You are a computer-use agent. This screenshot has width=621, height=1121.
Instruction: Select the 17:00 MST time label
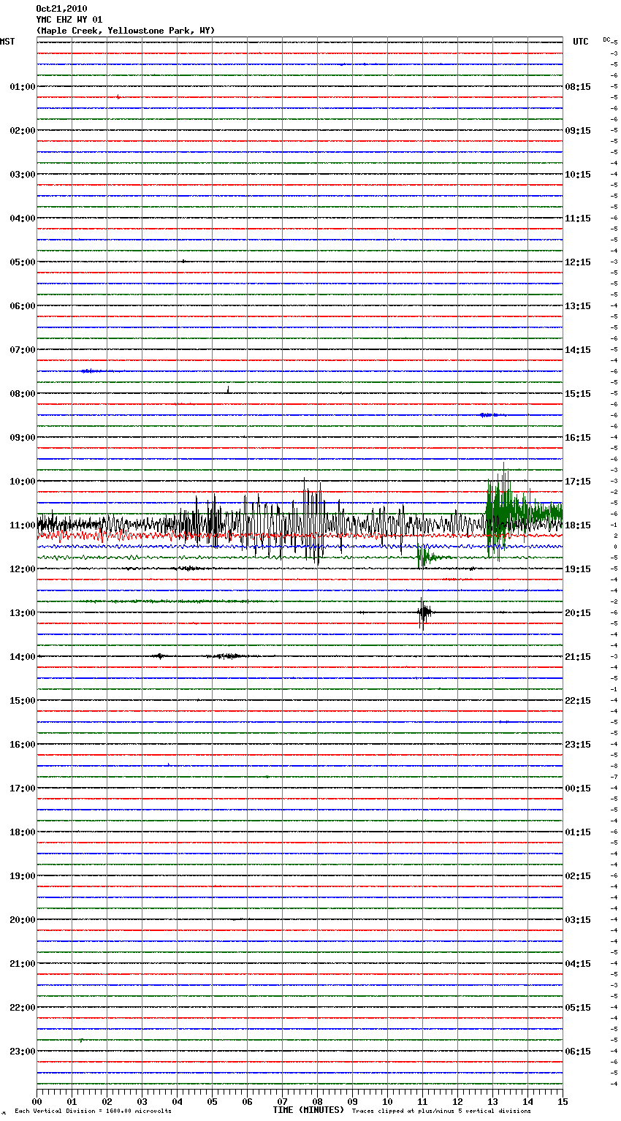coord(22,788)
